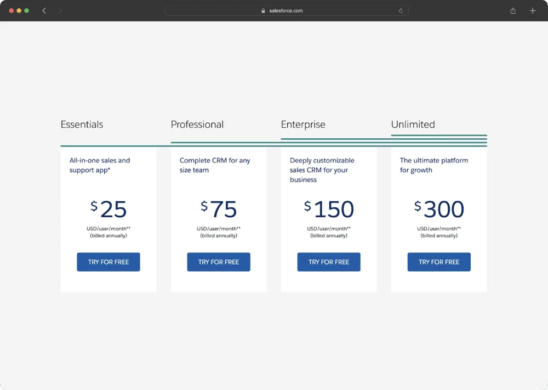Click the $300 price on the Unlimited card
Viewport: 548px width, 390px height.
coord(439,210)
